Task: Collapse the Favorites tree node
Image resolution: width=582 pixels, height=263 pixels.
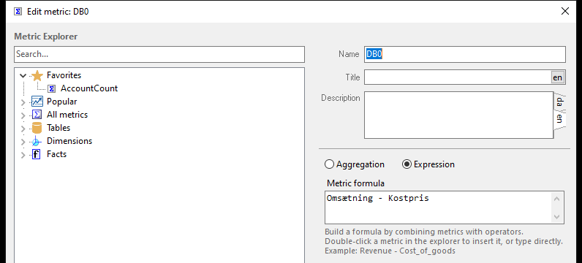Action: point(23,76)
